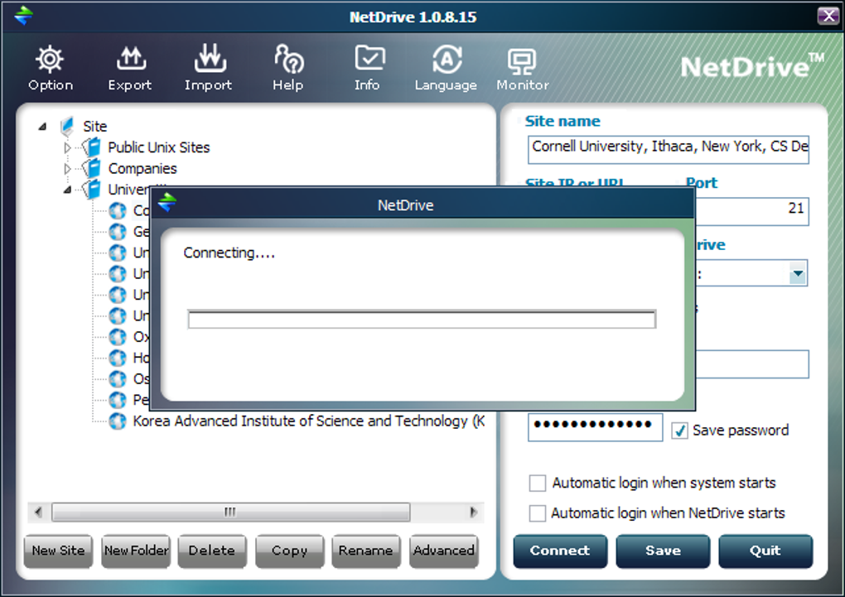845x597 pixels.
Task: Select Public Unix Sites tree item
Action: tap(158, 147)
